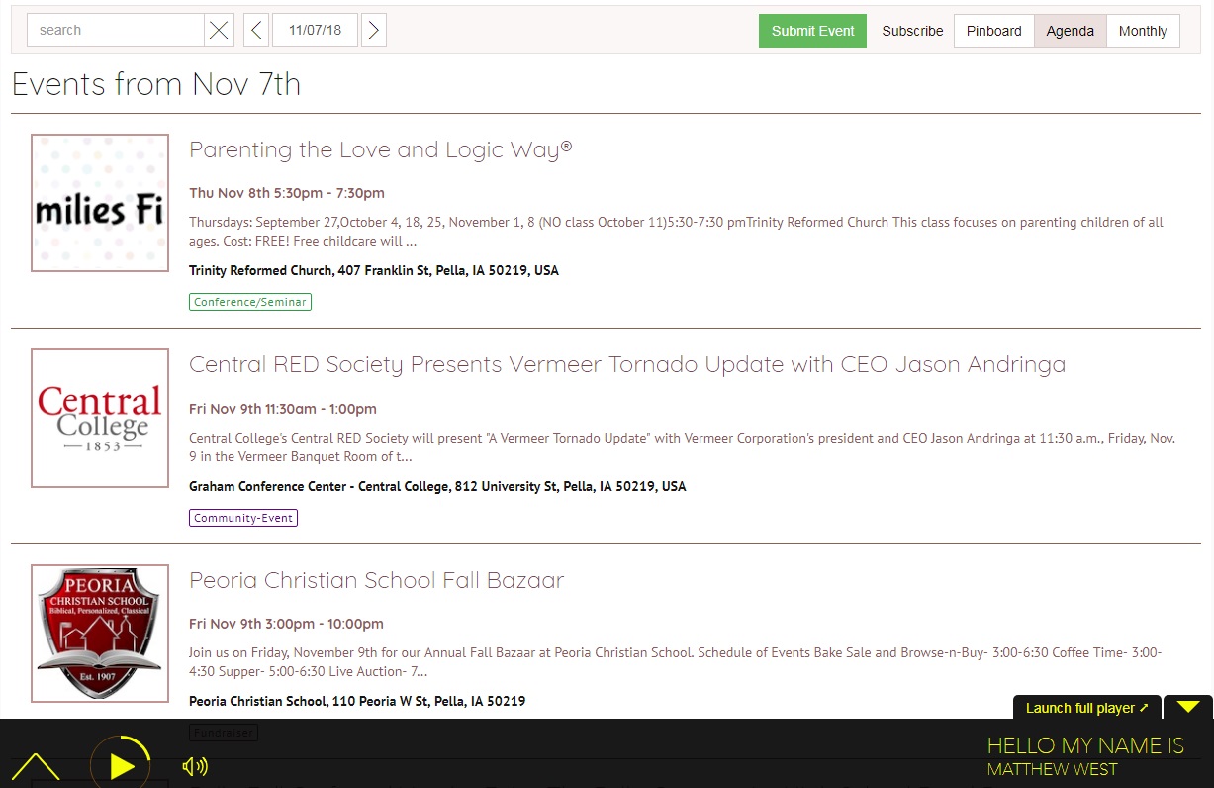1214x788 pixels.
Task: Click the Subscribe link
Action: coord(912,31)
